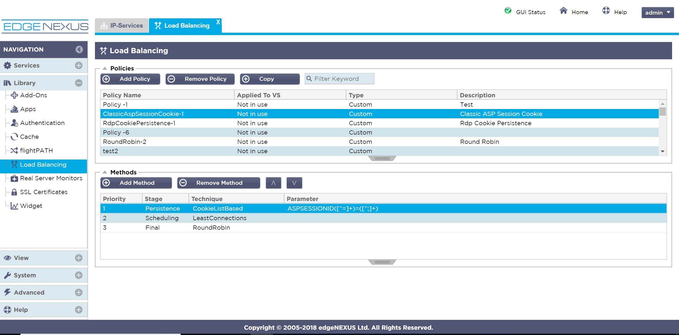Click the Library books icon

point(7,83)
